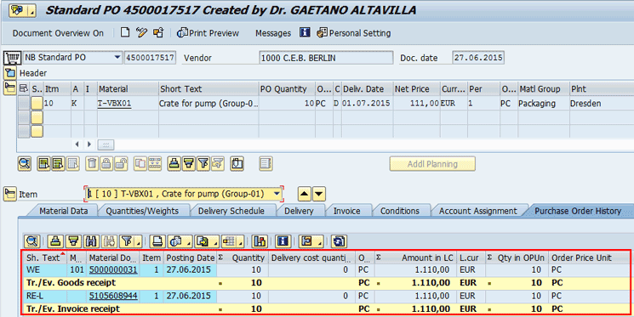The width and height of the screenshot is (634, 317).
Task: Open the Account Assignment tab
Action: pos(478,211)
